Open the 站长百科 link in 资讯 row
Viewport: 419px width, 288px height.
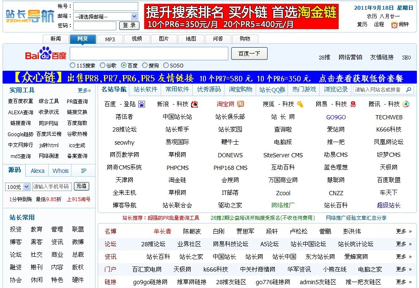158,256
